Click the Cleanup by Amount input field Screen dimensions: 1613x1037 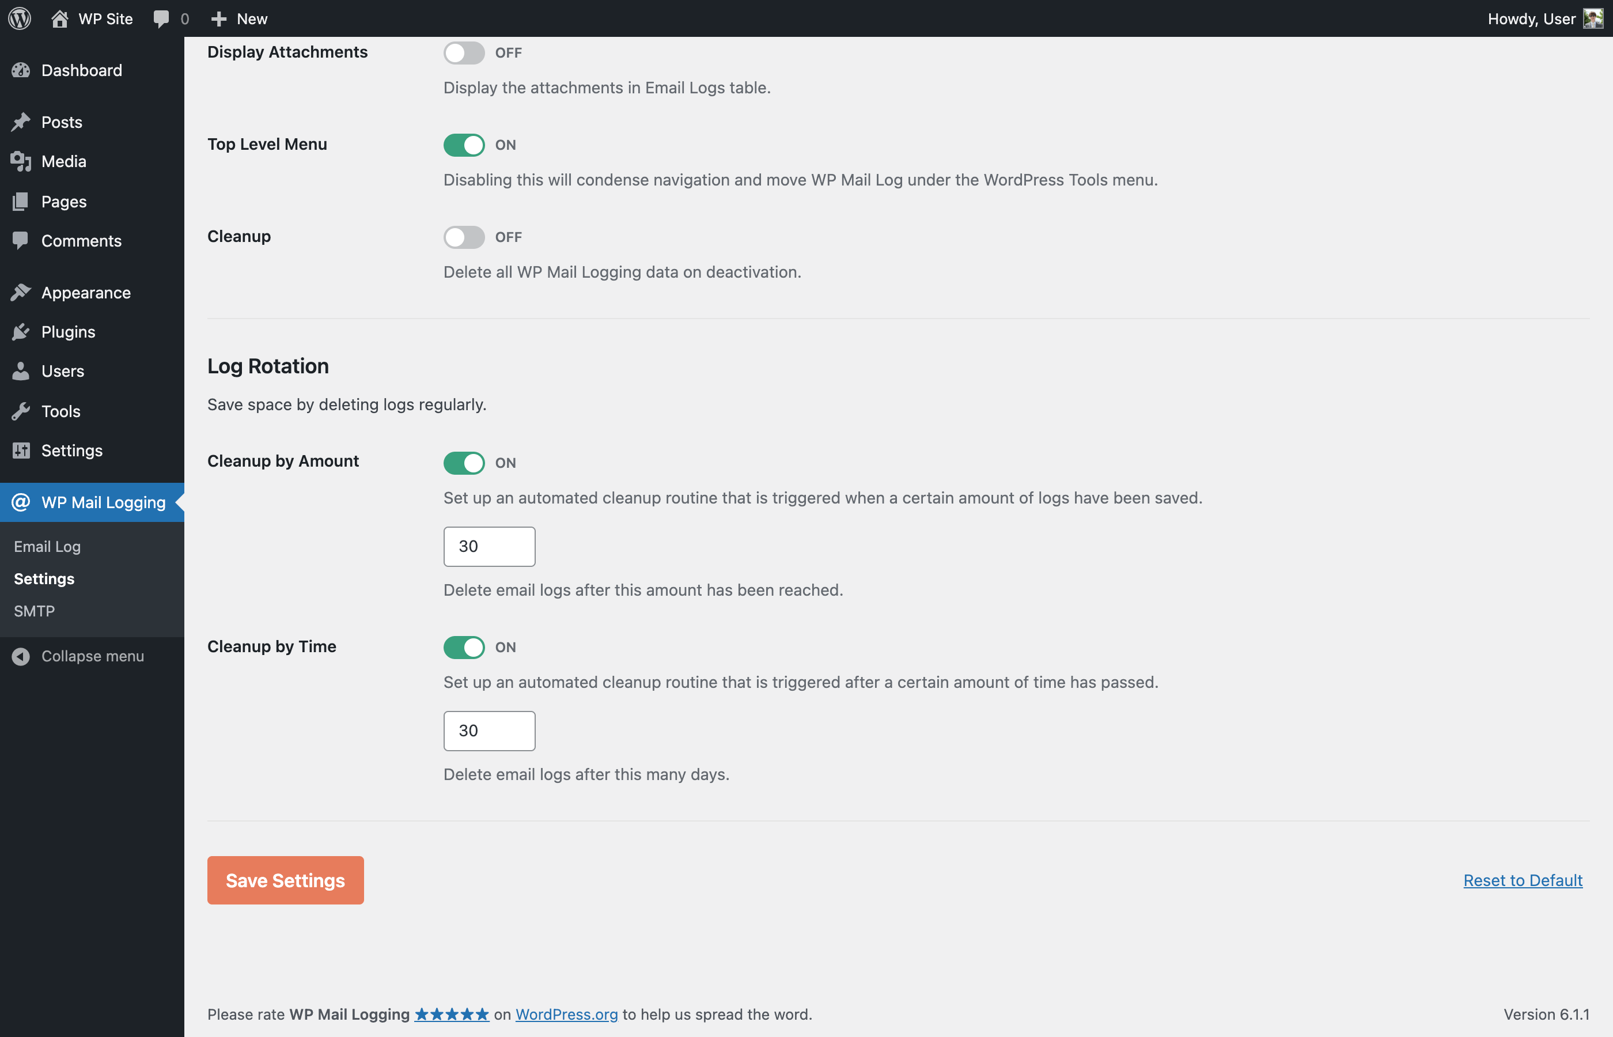pos(489,546)
